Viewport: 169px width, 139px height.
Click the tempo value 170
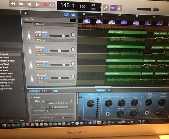(x=82, y=7)
